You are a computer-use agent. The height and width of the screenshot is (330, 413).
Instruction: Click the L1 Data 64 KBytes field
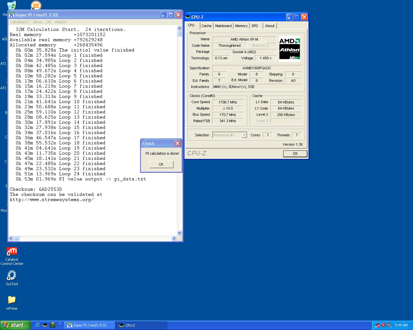click(286, 102)
